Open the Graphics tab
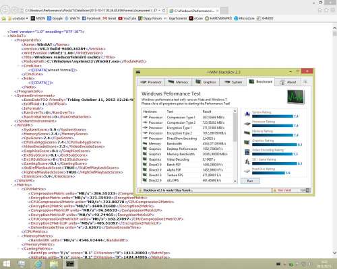337x269 pixels. 206,82
